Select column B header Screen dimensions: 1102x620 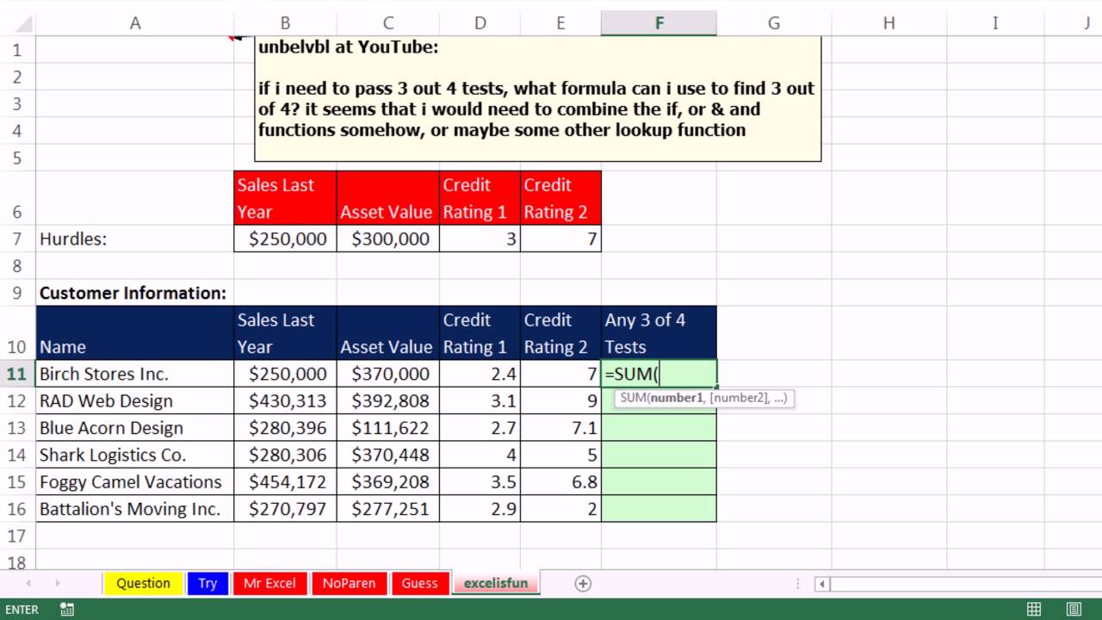coord(285,23)
